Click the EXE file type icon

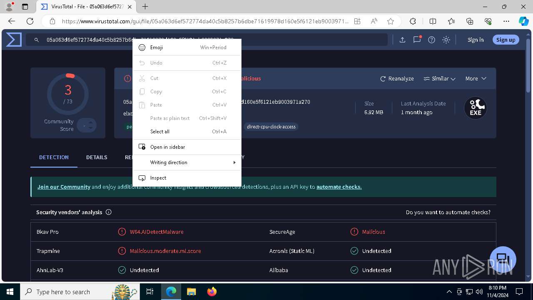[476, 108]
